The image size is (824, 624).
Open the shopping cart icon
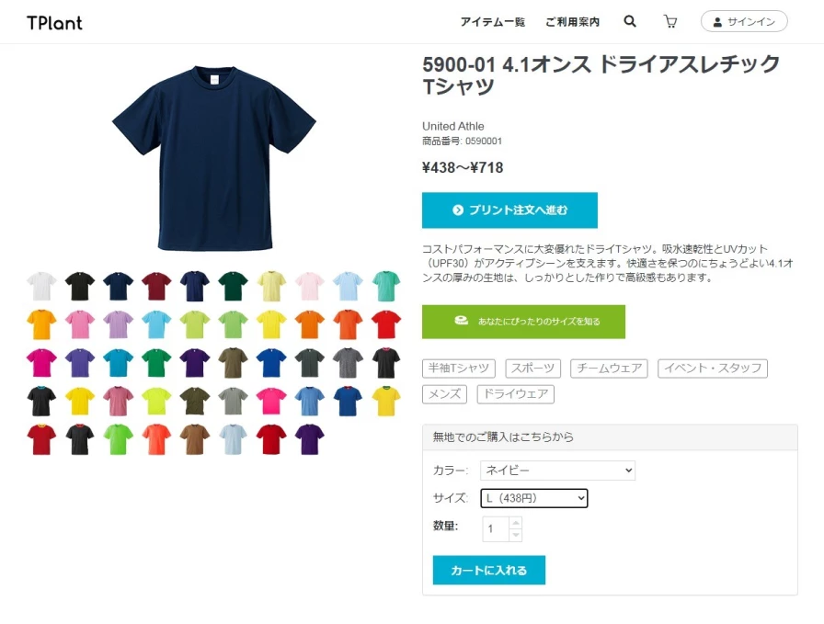click(670, 21)
